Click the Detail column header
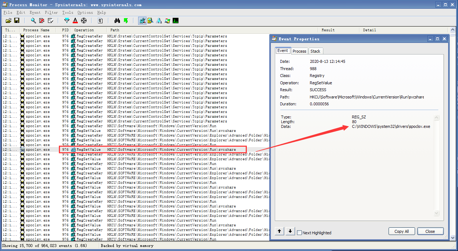The height and width of the screenshot is (251, 458). coord(404,30)
